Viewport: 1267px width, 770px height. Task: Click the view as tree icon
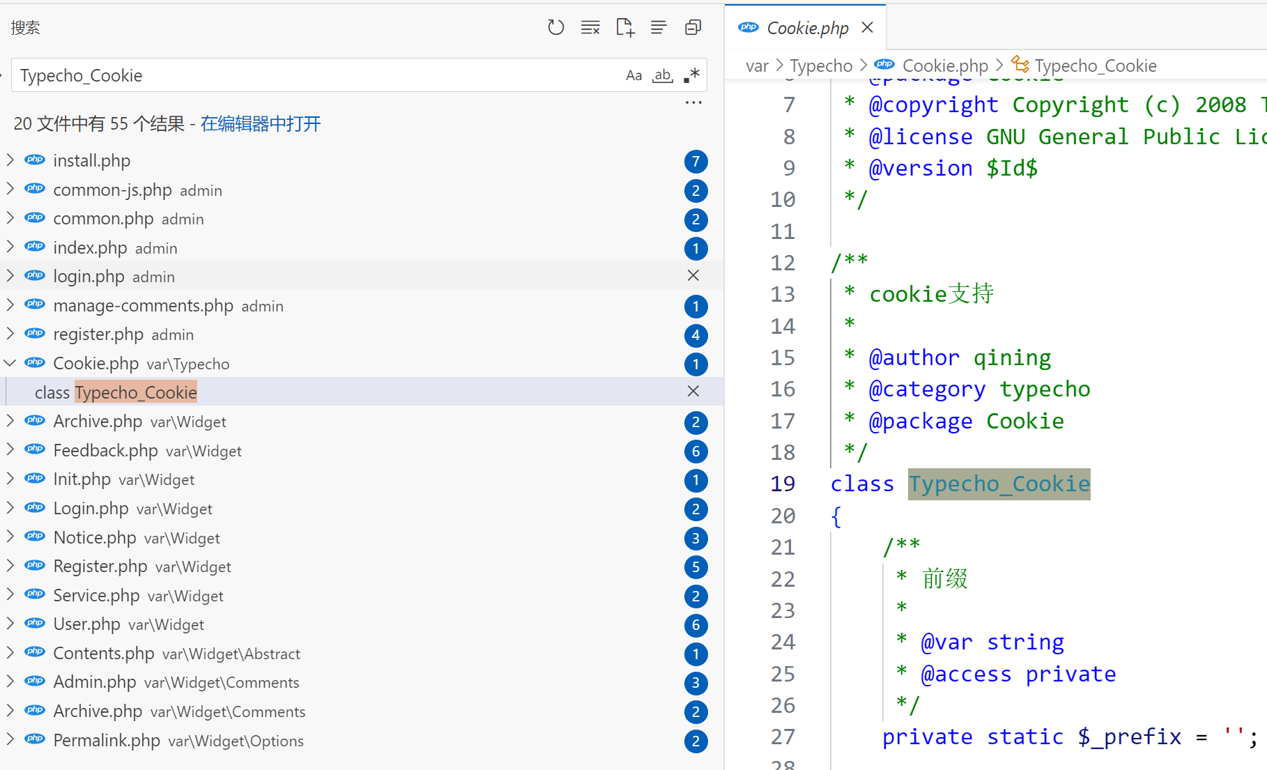(x=659, y=28)
